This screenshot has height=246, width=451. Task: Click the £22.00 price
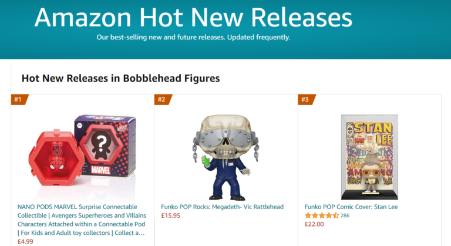coord(314,224)
